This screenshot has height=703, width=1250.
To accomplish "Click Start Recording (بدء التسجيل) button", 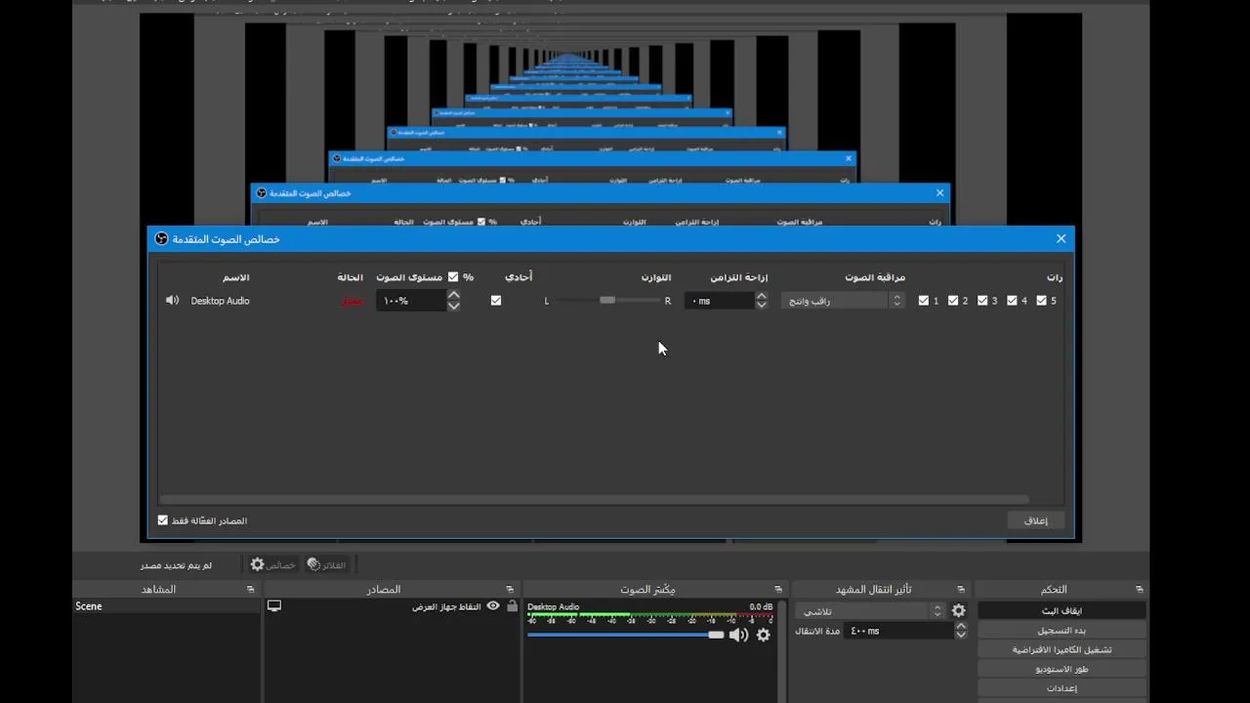I will click(1061, 630).
